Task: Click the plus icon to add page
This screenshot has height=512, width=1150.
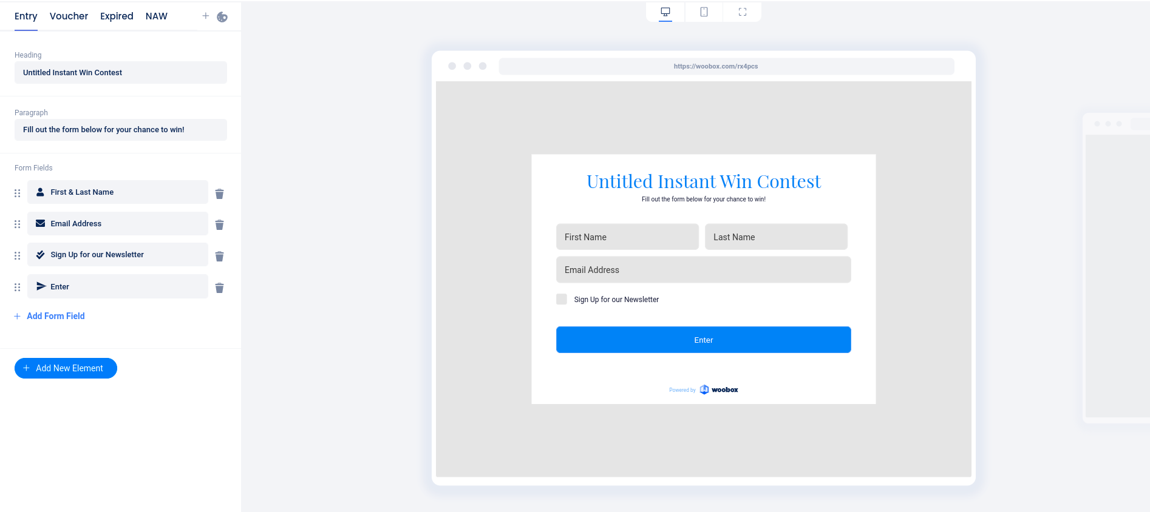Action: 205,16
